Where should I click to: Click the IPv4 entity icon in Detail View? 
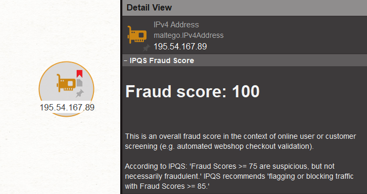[137, 35]
